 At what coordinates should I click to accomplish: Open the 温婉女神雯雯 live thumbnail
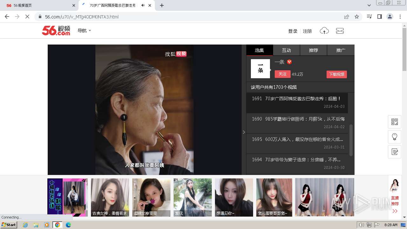click(x=151, y=198)
